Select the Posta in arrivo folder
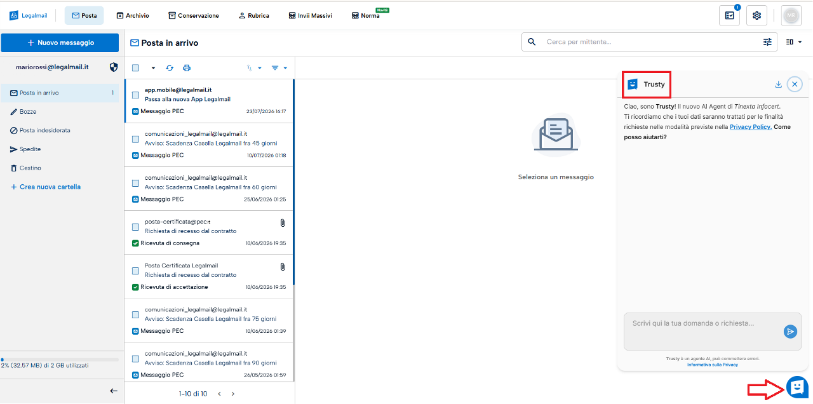This screenshot has width=813, height=404. click(x=60, y=93)
